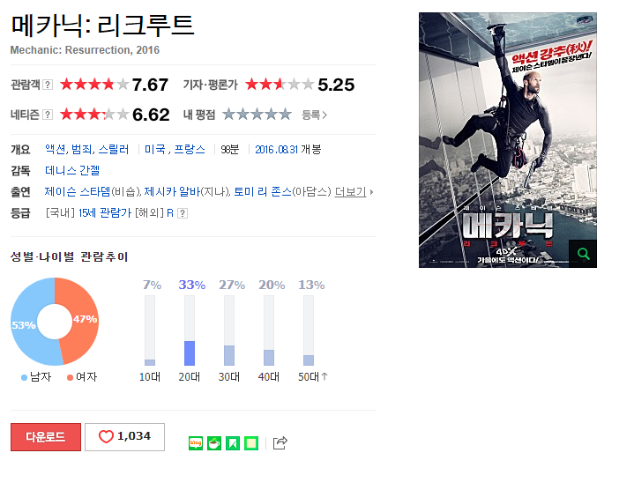Expand cast list with 더보기
The width and height of the screenshot is (619, 490).
[x=351, y=192]
